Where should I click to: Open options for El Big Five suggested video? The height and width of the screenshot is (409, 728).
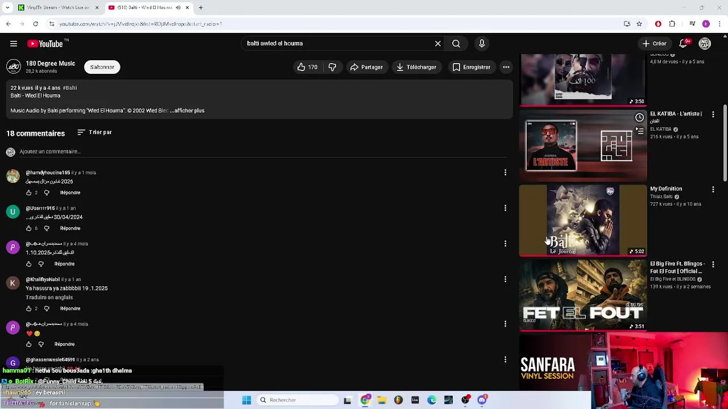click(x=713, y=265)
